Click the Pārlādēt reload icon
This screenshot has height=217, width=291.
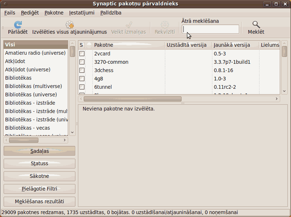click(18, 25)
